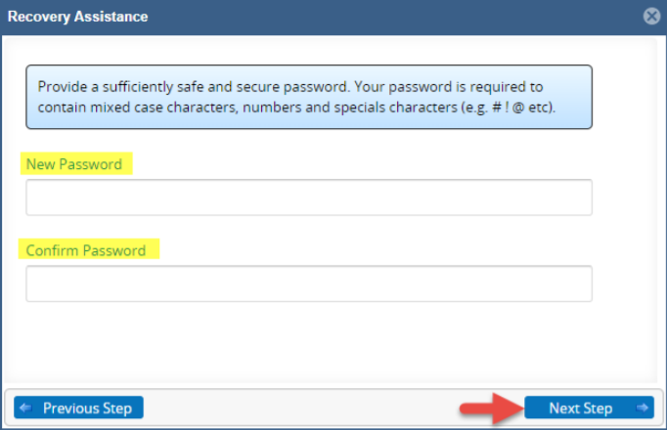Click the left arrow icon on Previous Step
The image size is (667, 430).
point(25,408)
